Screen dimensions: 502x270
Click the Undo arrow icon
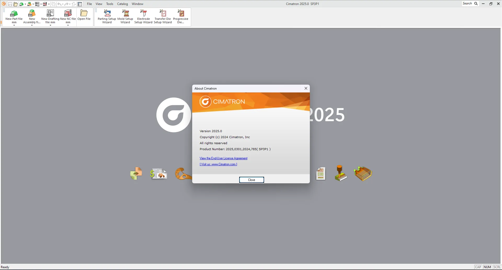pos(60,4)
